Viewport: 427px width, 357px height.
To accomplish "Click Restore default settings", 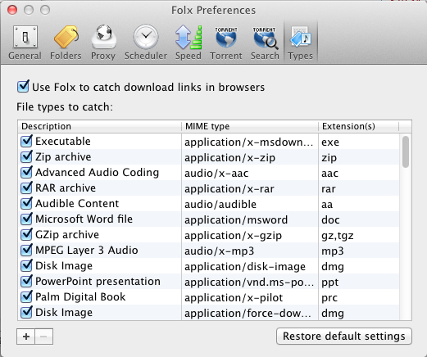I will click(344, 337).
